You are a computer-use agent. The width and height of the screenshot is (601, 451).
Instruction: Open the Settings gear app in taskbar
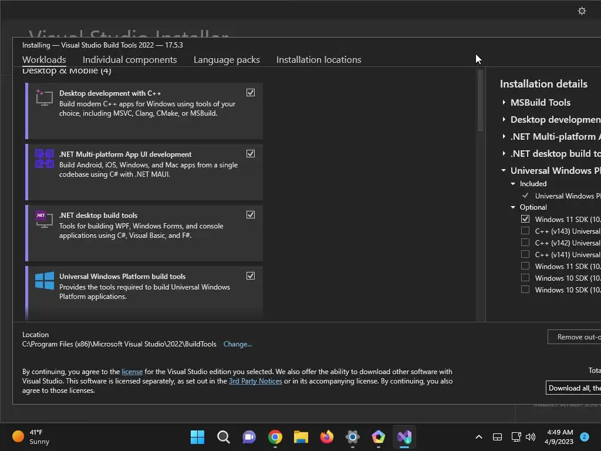tap(353, 437)
